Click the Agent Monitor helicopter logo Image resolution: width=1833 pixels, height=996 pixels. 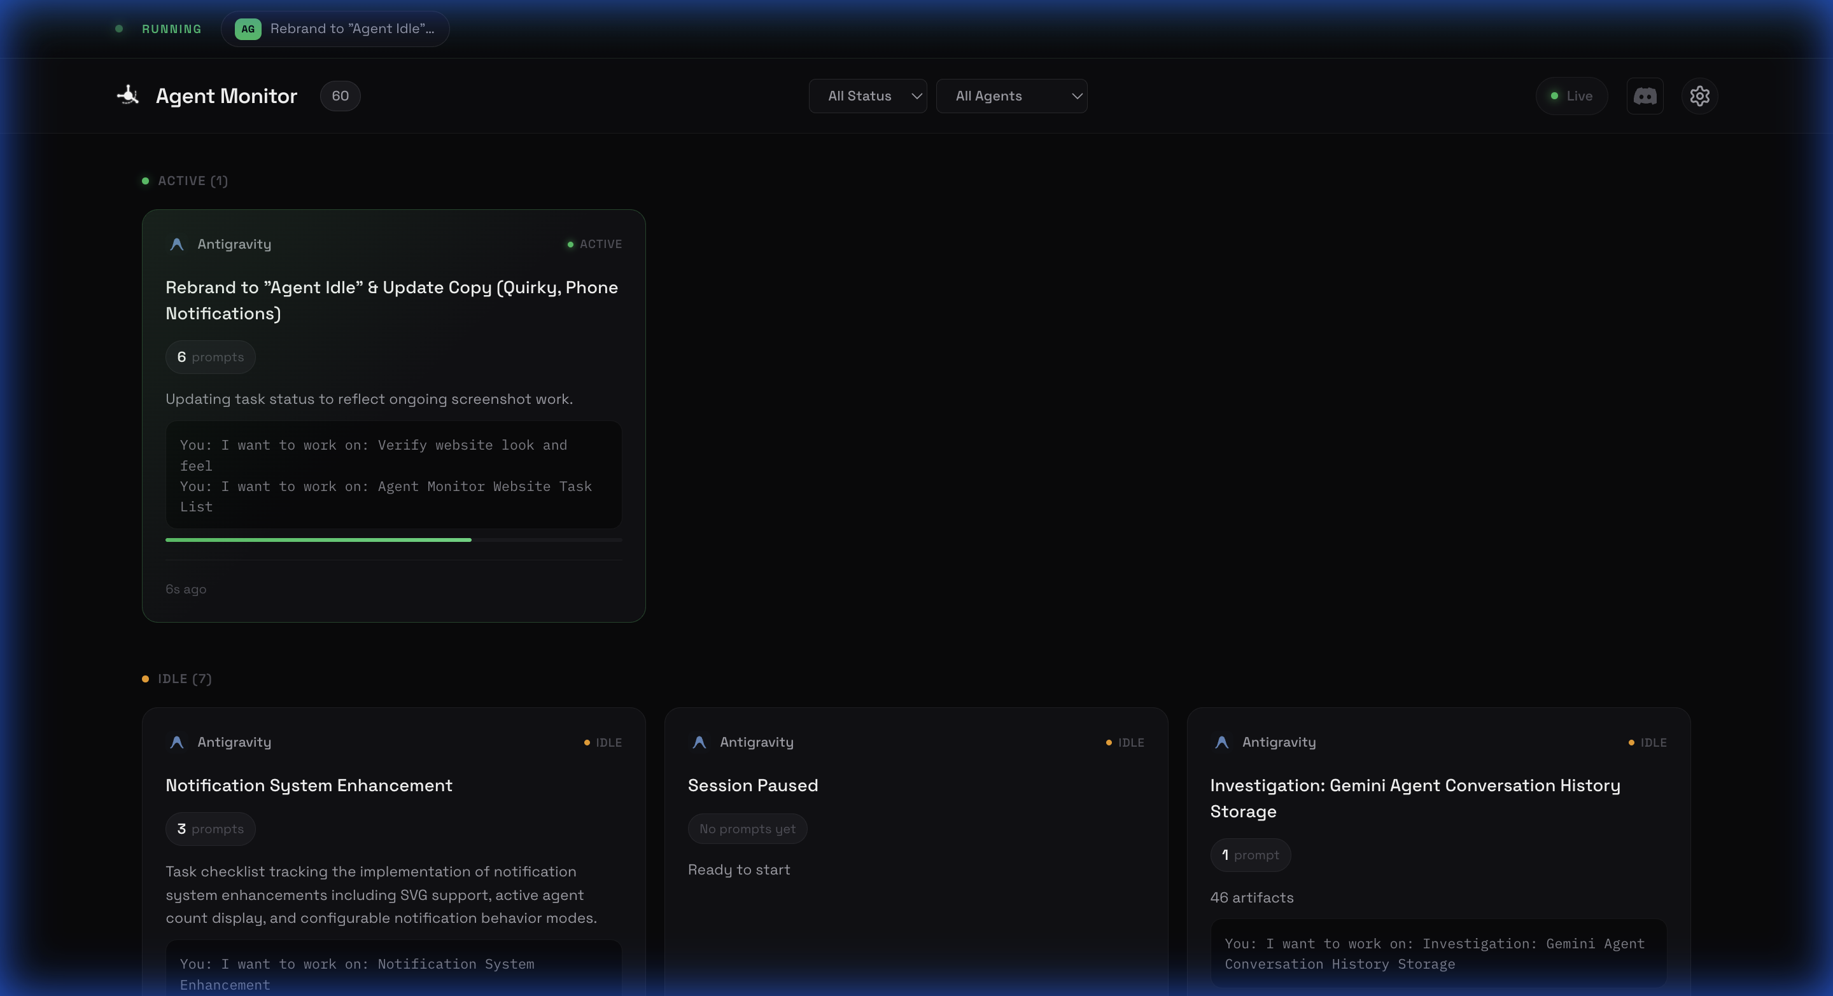coord(127,95)
